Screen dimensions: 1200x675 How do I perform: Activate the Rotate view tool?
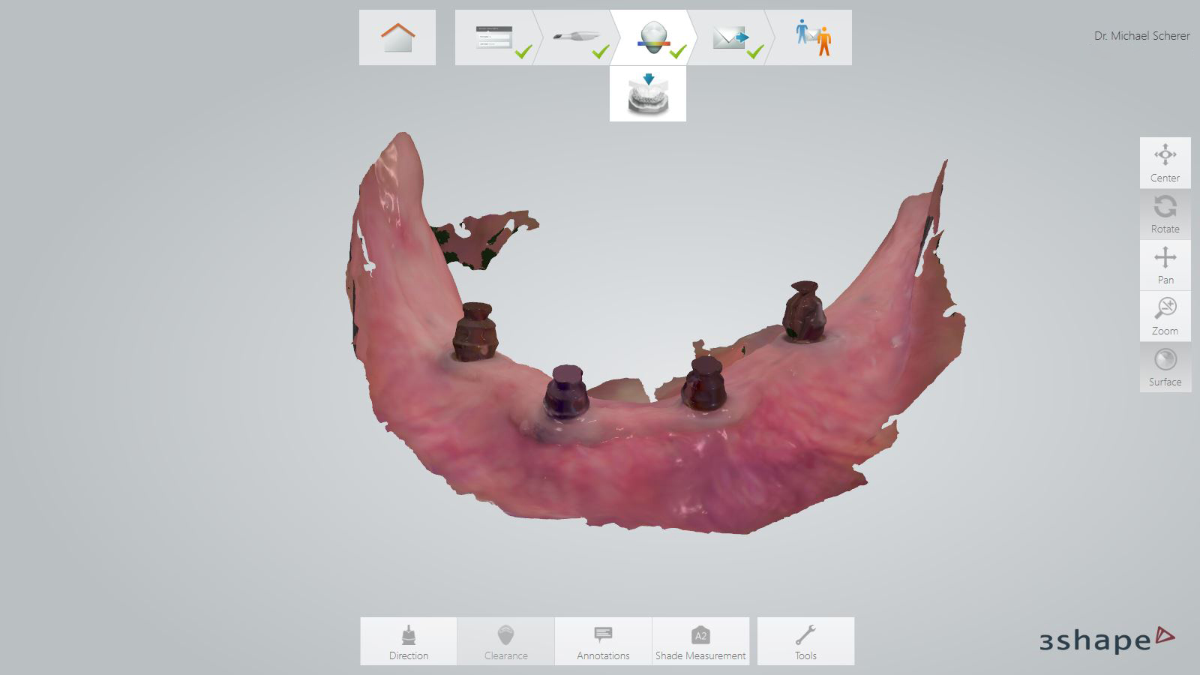click(x=1165, y=214)
